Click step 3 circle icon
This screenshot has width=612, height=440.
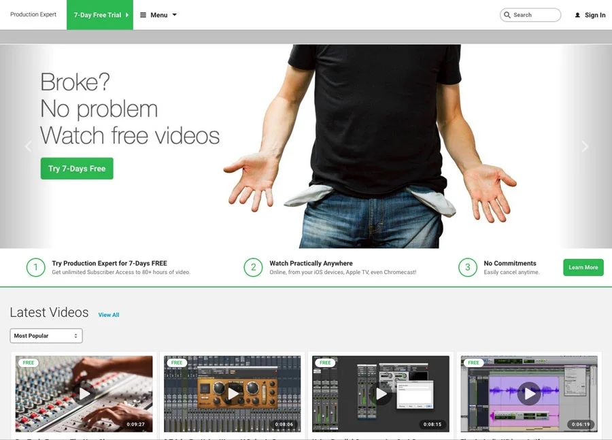[x=468, y=267]
